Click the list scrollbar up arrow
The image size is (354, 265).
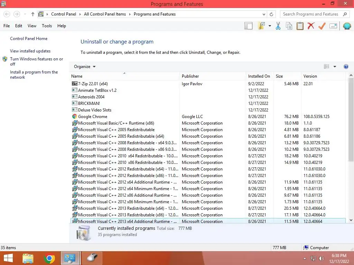[351, 76]
